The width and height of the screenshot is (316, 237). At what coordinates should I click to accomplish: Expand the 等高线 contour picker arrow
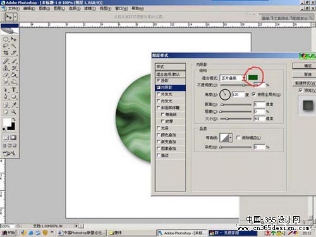(x=231, y=138)
